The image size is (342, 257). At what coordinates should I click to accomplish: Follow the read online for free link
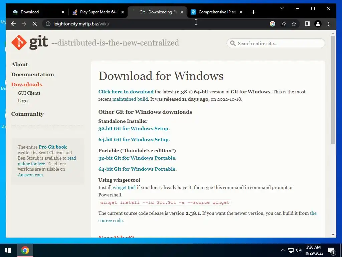tap(47, 161)
